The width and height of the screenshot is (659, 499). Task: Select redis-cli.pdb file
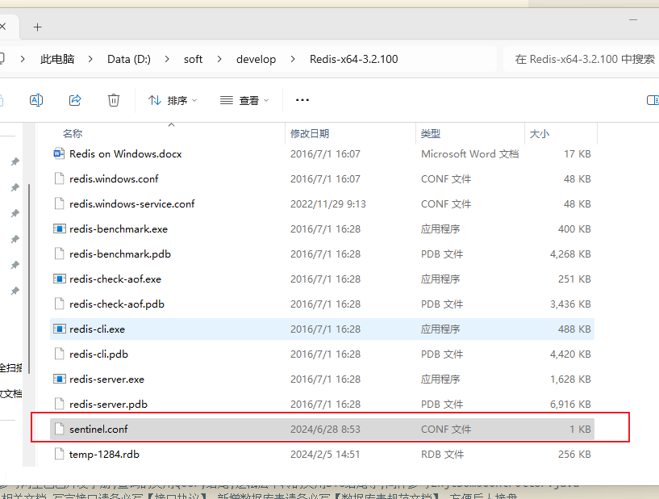click(322, 354)
